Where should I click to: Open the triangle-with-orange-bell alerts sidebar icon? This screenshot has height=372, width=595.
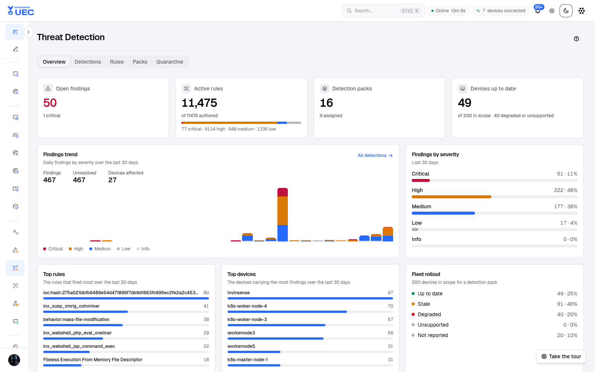[x=15, y=250]
